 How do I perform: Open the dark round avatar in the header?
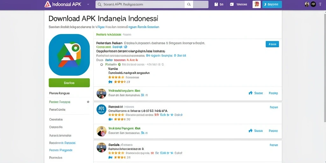(313, 4)
